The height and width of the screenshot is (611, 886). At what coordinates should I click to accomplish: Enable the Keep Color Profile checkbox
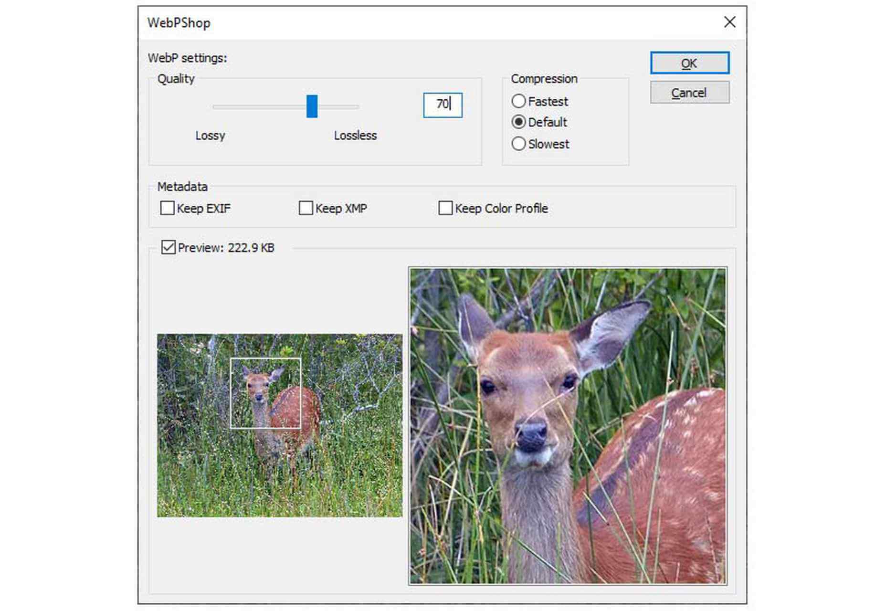(x=445, y=208)
